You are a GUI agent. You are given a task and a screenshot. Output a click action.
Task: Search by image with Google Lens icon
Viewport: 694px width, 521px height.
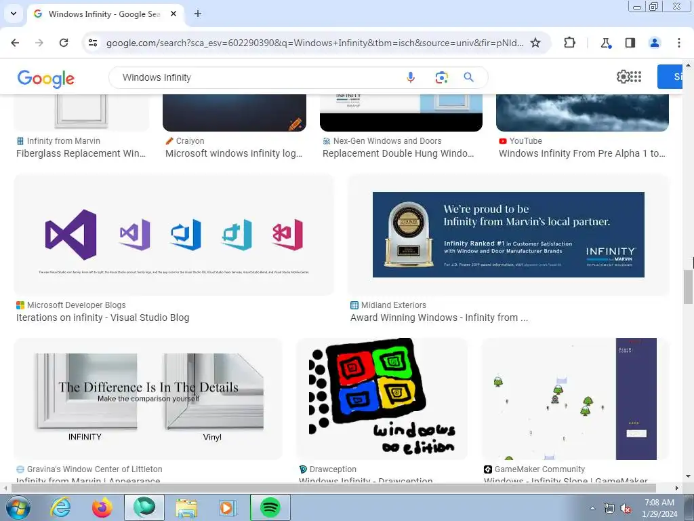pos(441,77)
